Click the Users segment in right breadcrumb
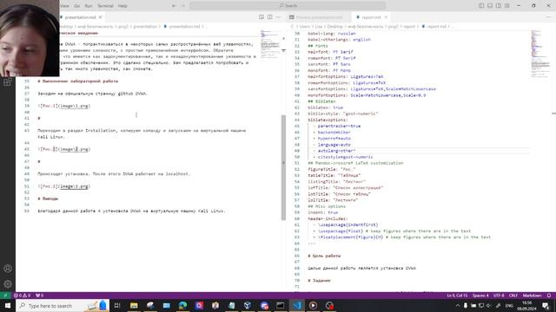The image size is (556, 312). click(x=304, y=27)
